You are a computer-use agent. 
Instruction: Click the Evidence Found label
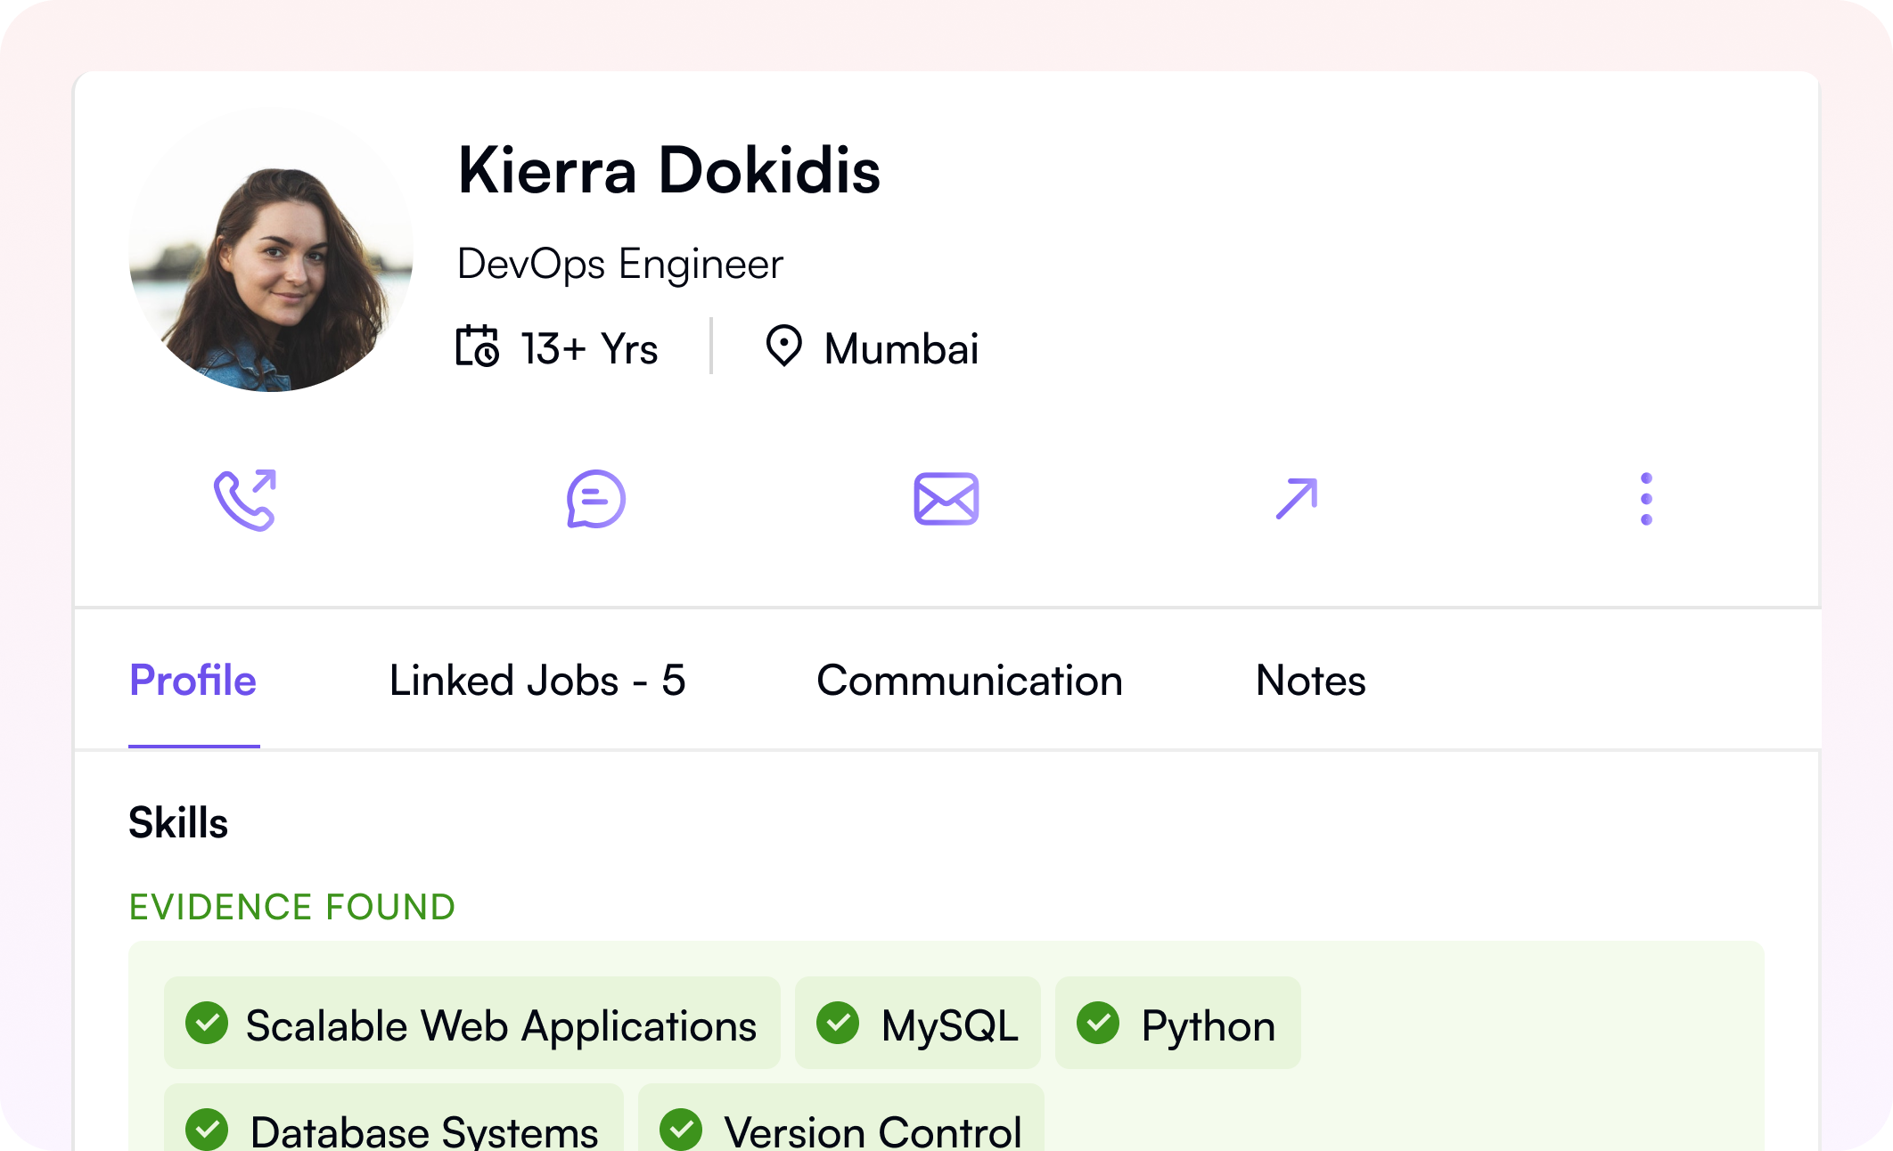click(292, 907)
